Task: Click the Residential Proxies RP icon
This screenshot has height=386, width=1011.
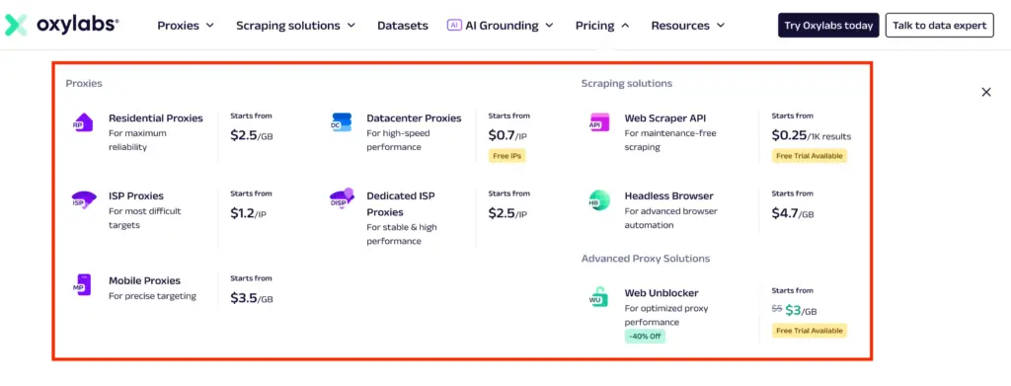Action: point(83,121)
